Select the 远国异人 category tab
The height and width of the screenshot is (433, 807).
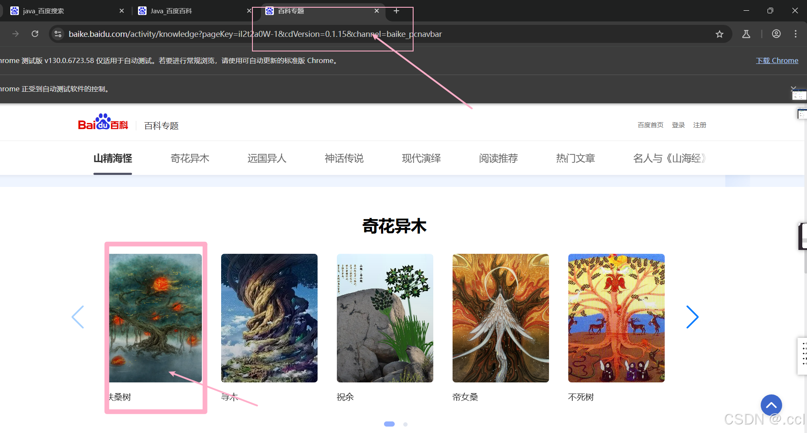pos(267,159)
